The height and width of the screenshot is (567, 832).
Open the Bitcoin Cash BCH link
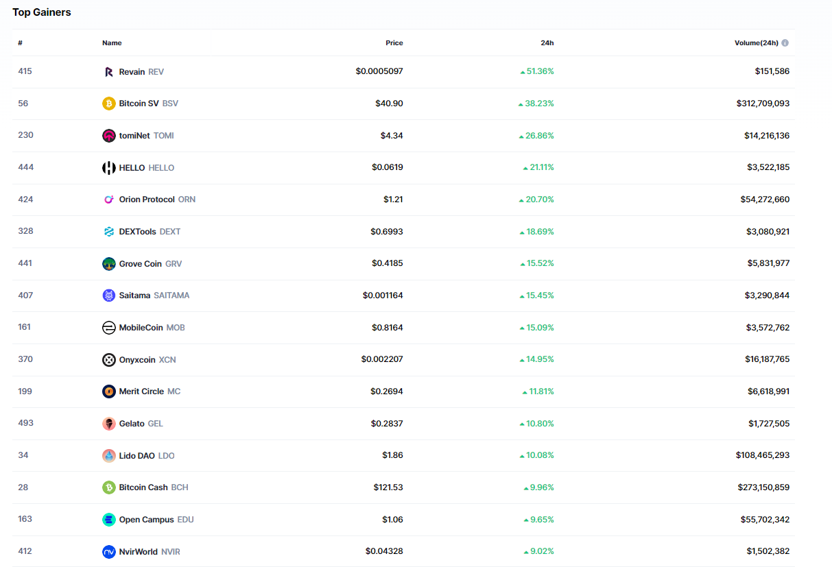(x=145, y=487)
